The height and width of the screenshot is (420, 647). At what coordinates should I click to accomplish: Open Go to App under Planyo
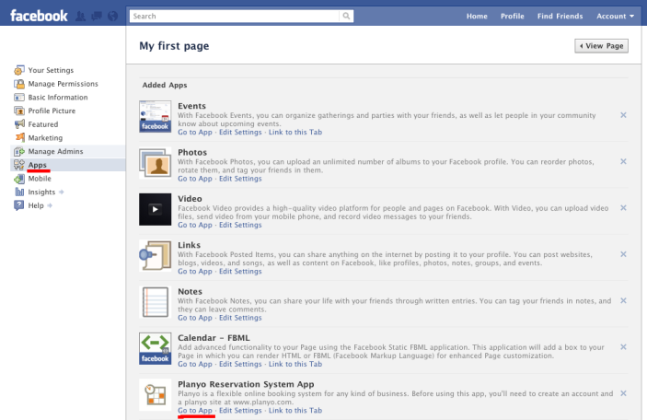194,410
